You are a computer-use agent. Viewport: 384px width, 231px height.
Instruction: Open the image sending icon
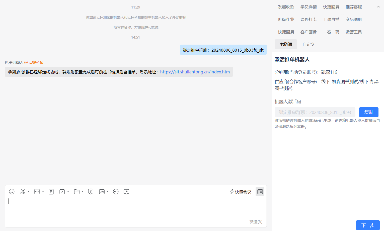click(x=37, y=192)
